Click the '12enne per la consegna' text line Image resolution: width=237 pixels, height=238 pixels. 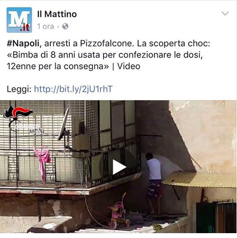[58, 66]
